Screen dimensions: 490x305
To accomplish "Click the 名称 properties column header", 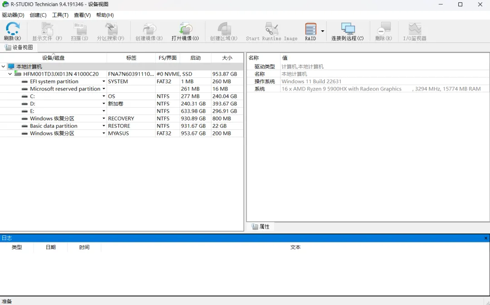I will click(x=264, y=57).
